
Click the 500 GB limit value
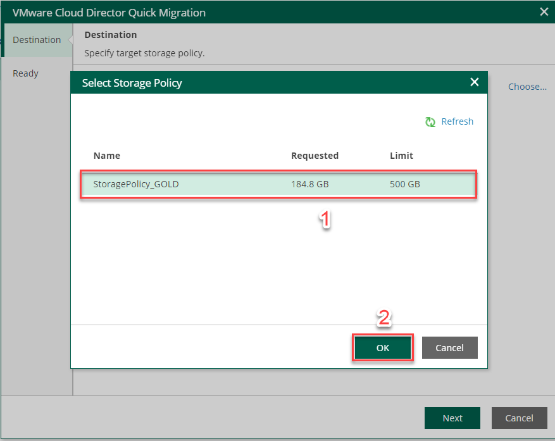pos(405,185)
